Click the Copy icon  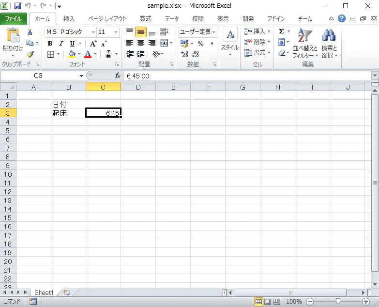pos(30,43)
